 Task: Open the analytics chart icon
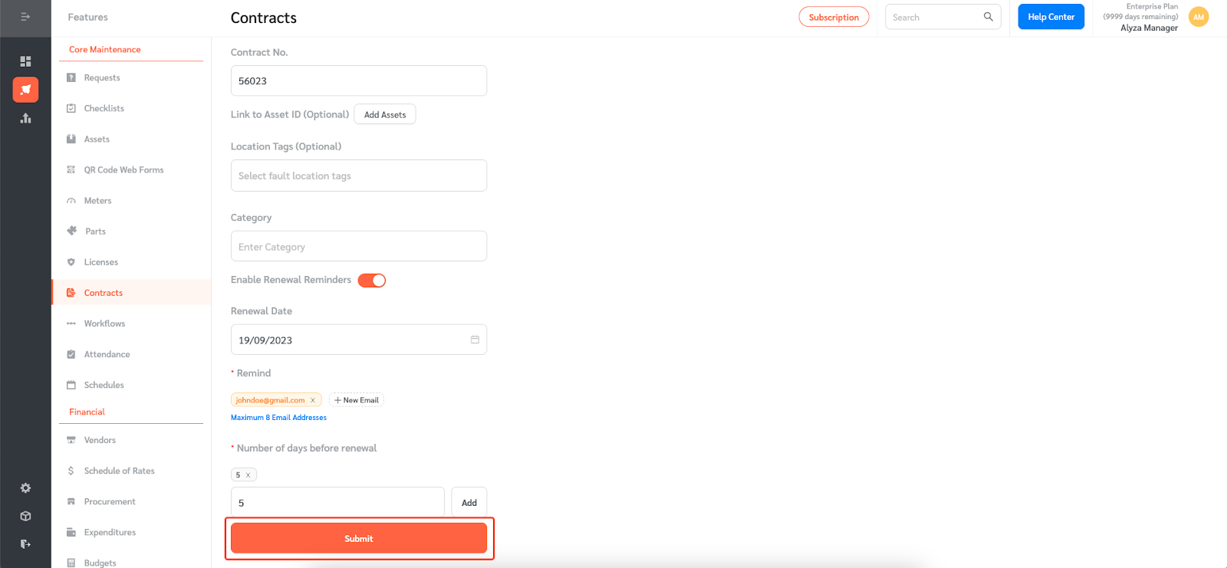click(x=25, y=118)
